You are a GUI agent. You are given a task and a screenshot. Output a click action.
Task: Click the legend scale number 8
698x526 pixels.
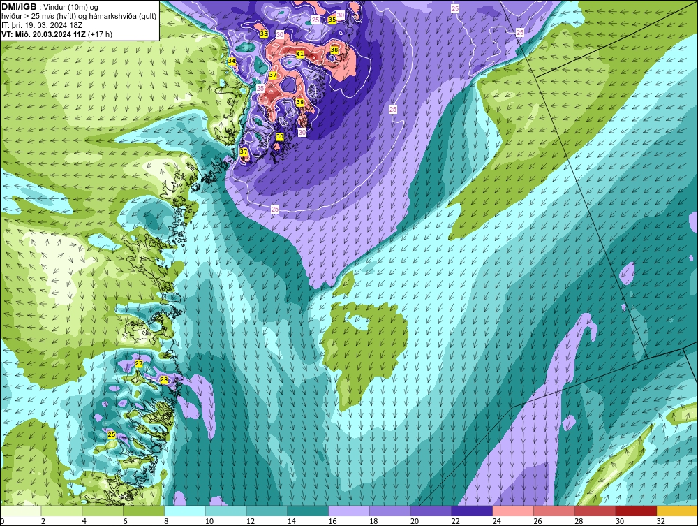pyautogui.click(x=166, y=521)
